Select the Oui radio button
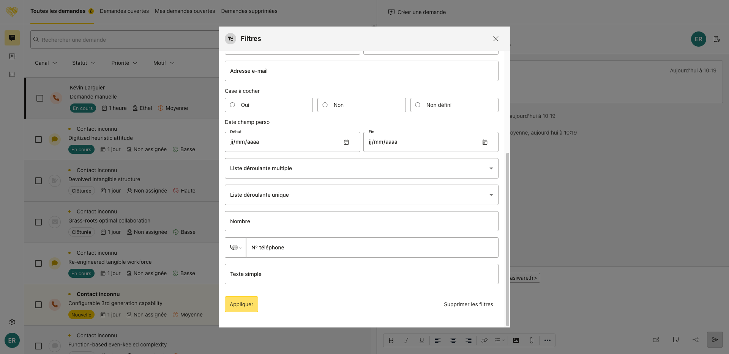This screenshot has height=354, width=729. point(232,105)
